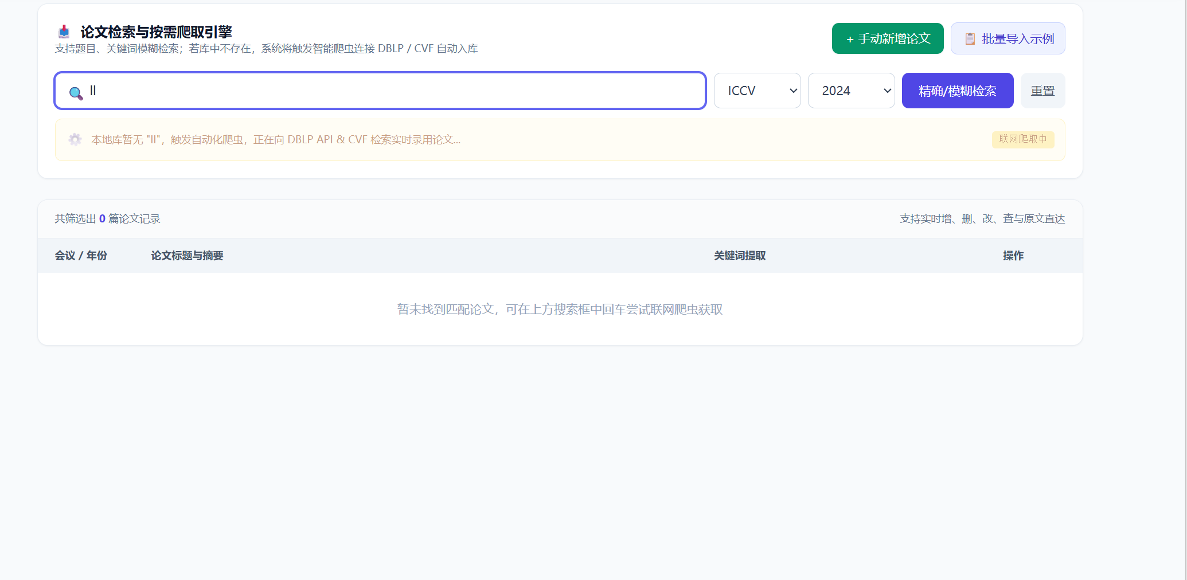Click the clipboard icon on 批量导入示例 button
Viewport: 1187px width, 580px height.
coord(970,39)
